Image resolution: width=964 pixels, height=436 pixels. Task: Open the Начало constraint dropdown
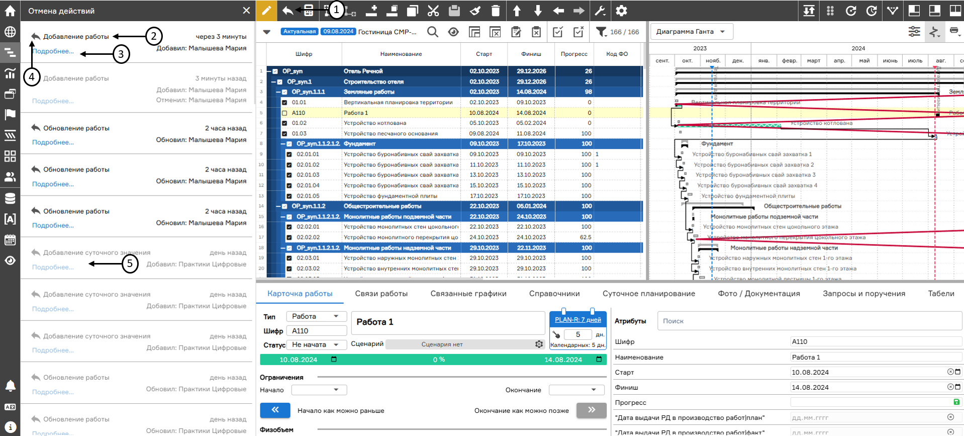(319, 390)
